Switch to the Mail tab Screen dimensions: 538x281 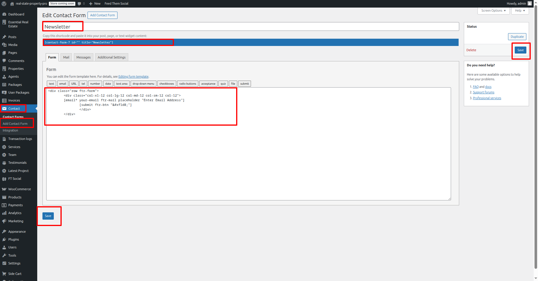point(66,57)
